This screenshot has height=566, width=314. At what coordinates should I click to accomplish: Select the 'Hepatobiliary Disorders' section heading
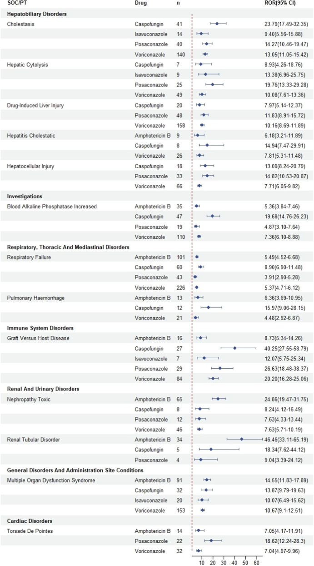coord(37,14)
